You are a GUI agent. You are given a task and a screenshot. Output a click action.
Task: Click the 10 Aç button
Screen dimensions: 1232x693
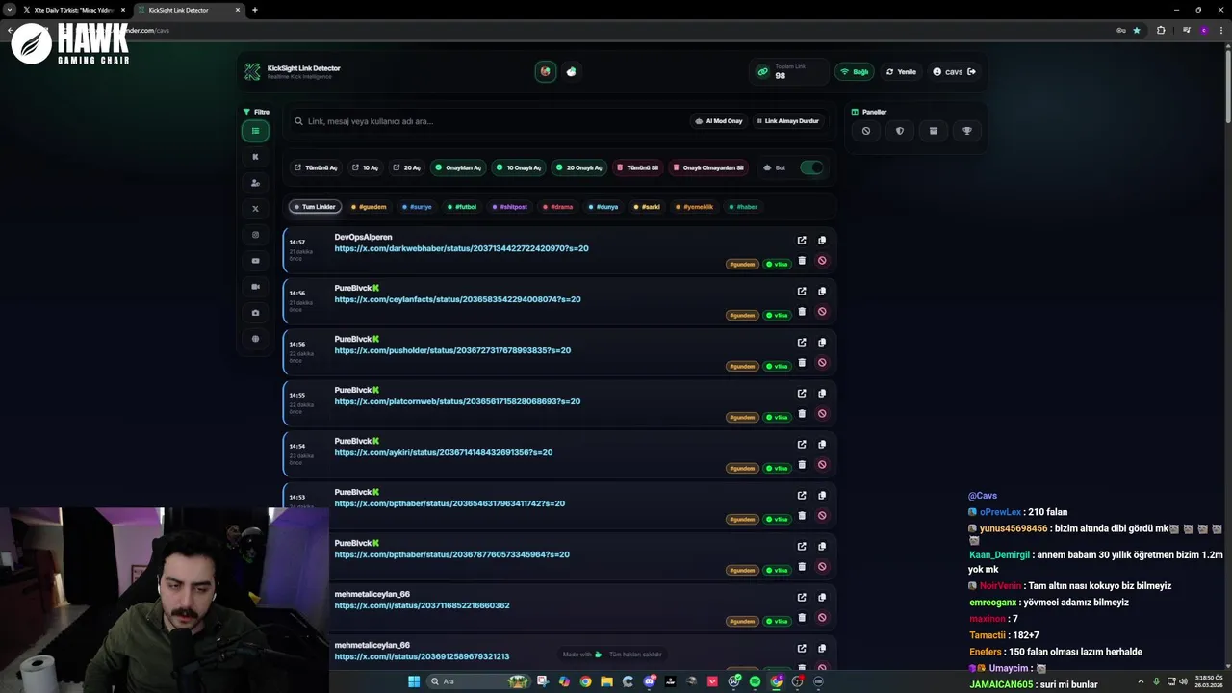[x=365, y=167]
